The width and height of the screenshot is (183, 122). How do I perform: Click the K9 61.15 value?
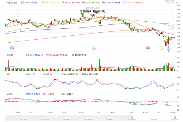[30, 74]
